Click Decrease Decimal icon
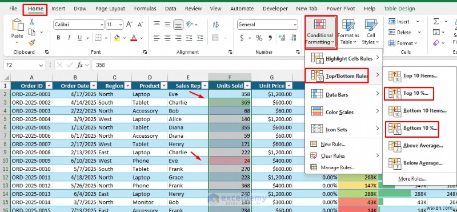 tap(293, 38)
